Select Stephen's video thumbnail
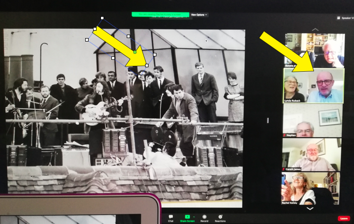Image resolution: width=354 pixels, height=224 pixels. pos(312,121)
